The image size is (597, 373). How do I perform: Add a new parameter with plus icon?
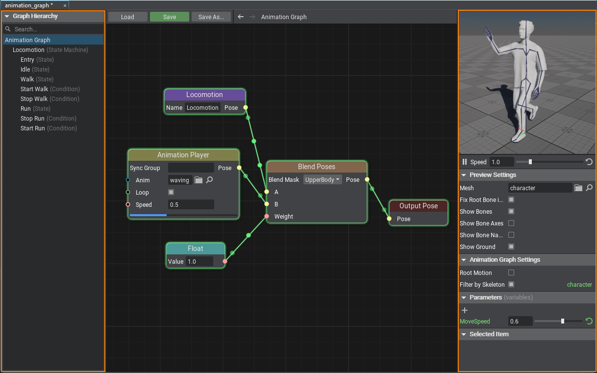[x=465, y=310]
